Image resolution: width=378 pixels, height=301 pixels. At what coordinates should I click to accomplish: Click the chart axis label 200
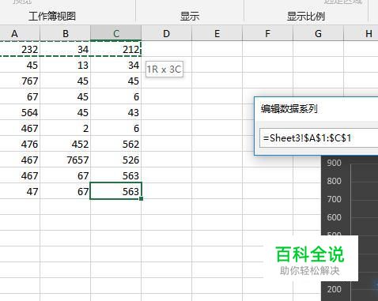tap(334, 289)
